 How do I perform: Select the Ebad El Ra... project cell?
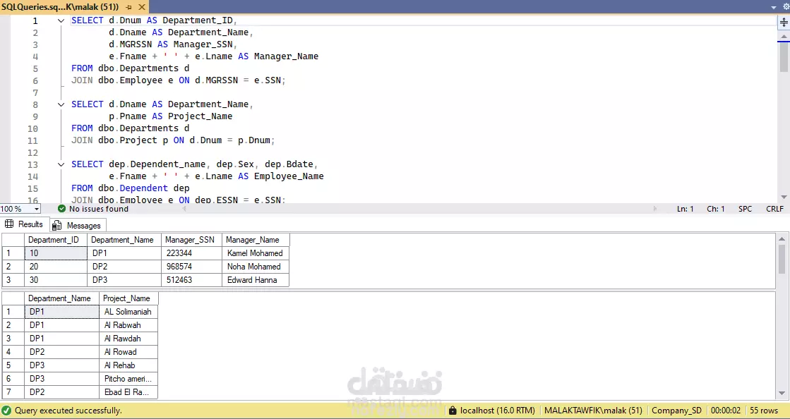click(x=128, y=391)
